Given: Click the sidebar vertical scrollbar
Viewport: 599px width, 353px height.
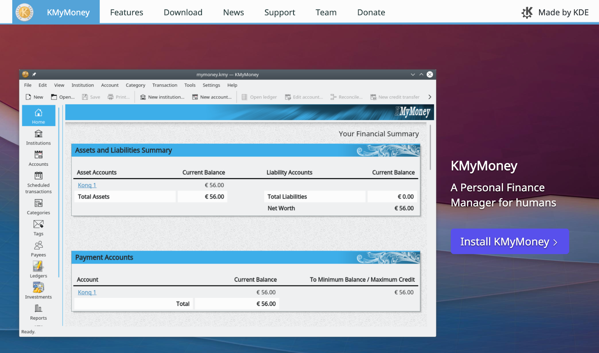Looking at the screenshot, I should pos(59,192).
